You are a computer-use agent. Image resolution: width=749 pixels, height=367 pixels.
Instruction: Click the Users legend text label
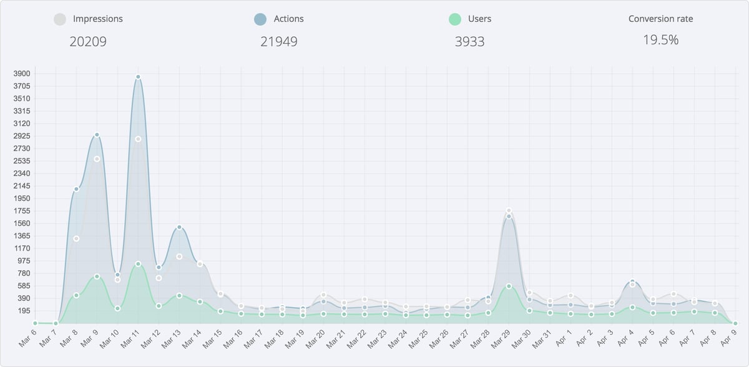tap(479, 19)
